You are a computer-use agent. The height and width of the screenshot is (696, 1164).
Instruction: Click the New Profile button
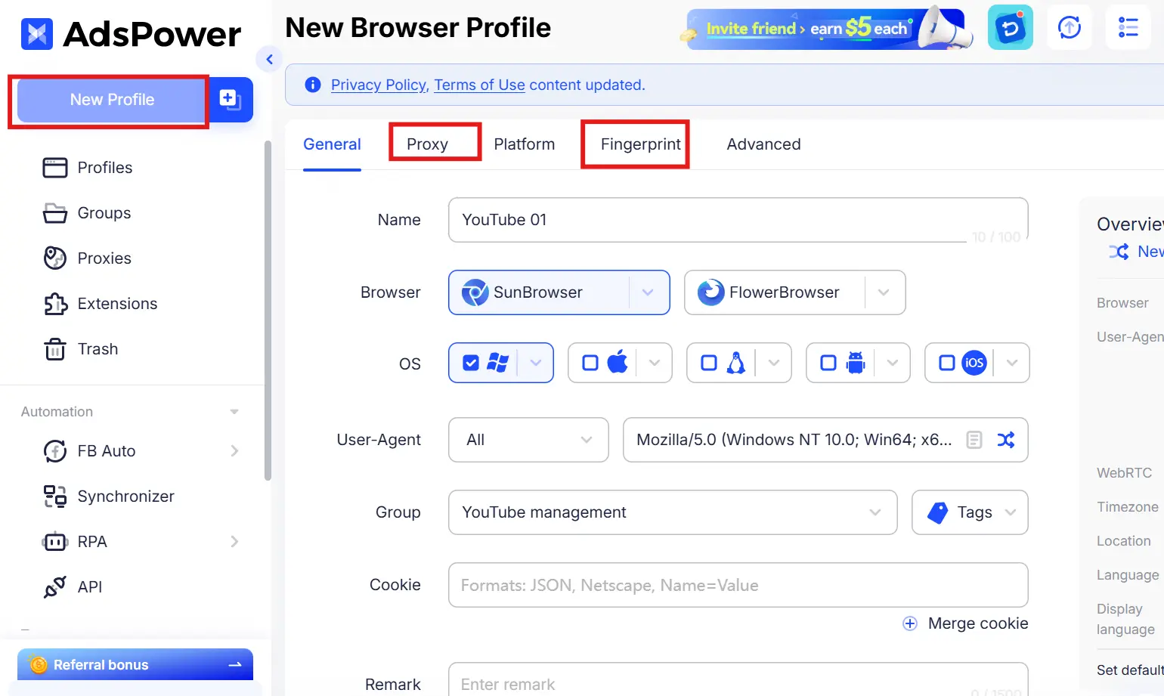click(x=112, y=100)
